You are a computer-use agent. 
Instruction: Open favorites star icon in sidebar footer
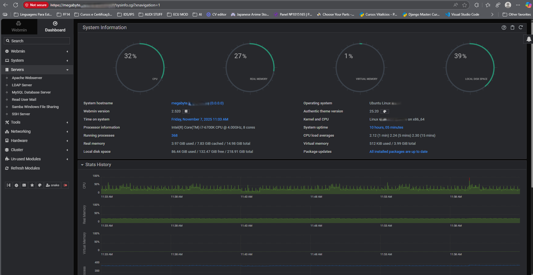pyautogui.click(x=32, y=185)
